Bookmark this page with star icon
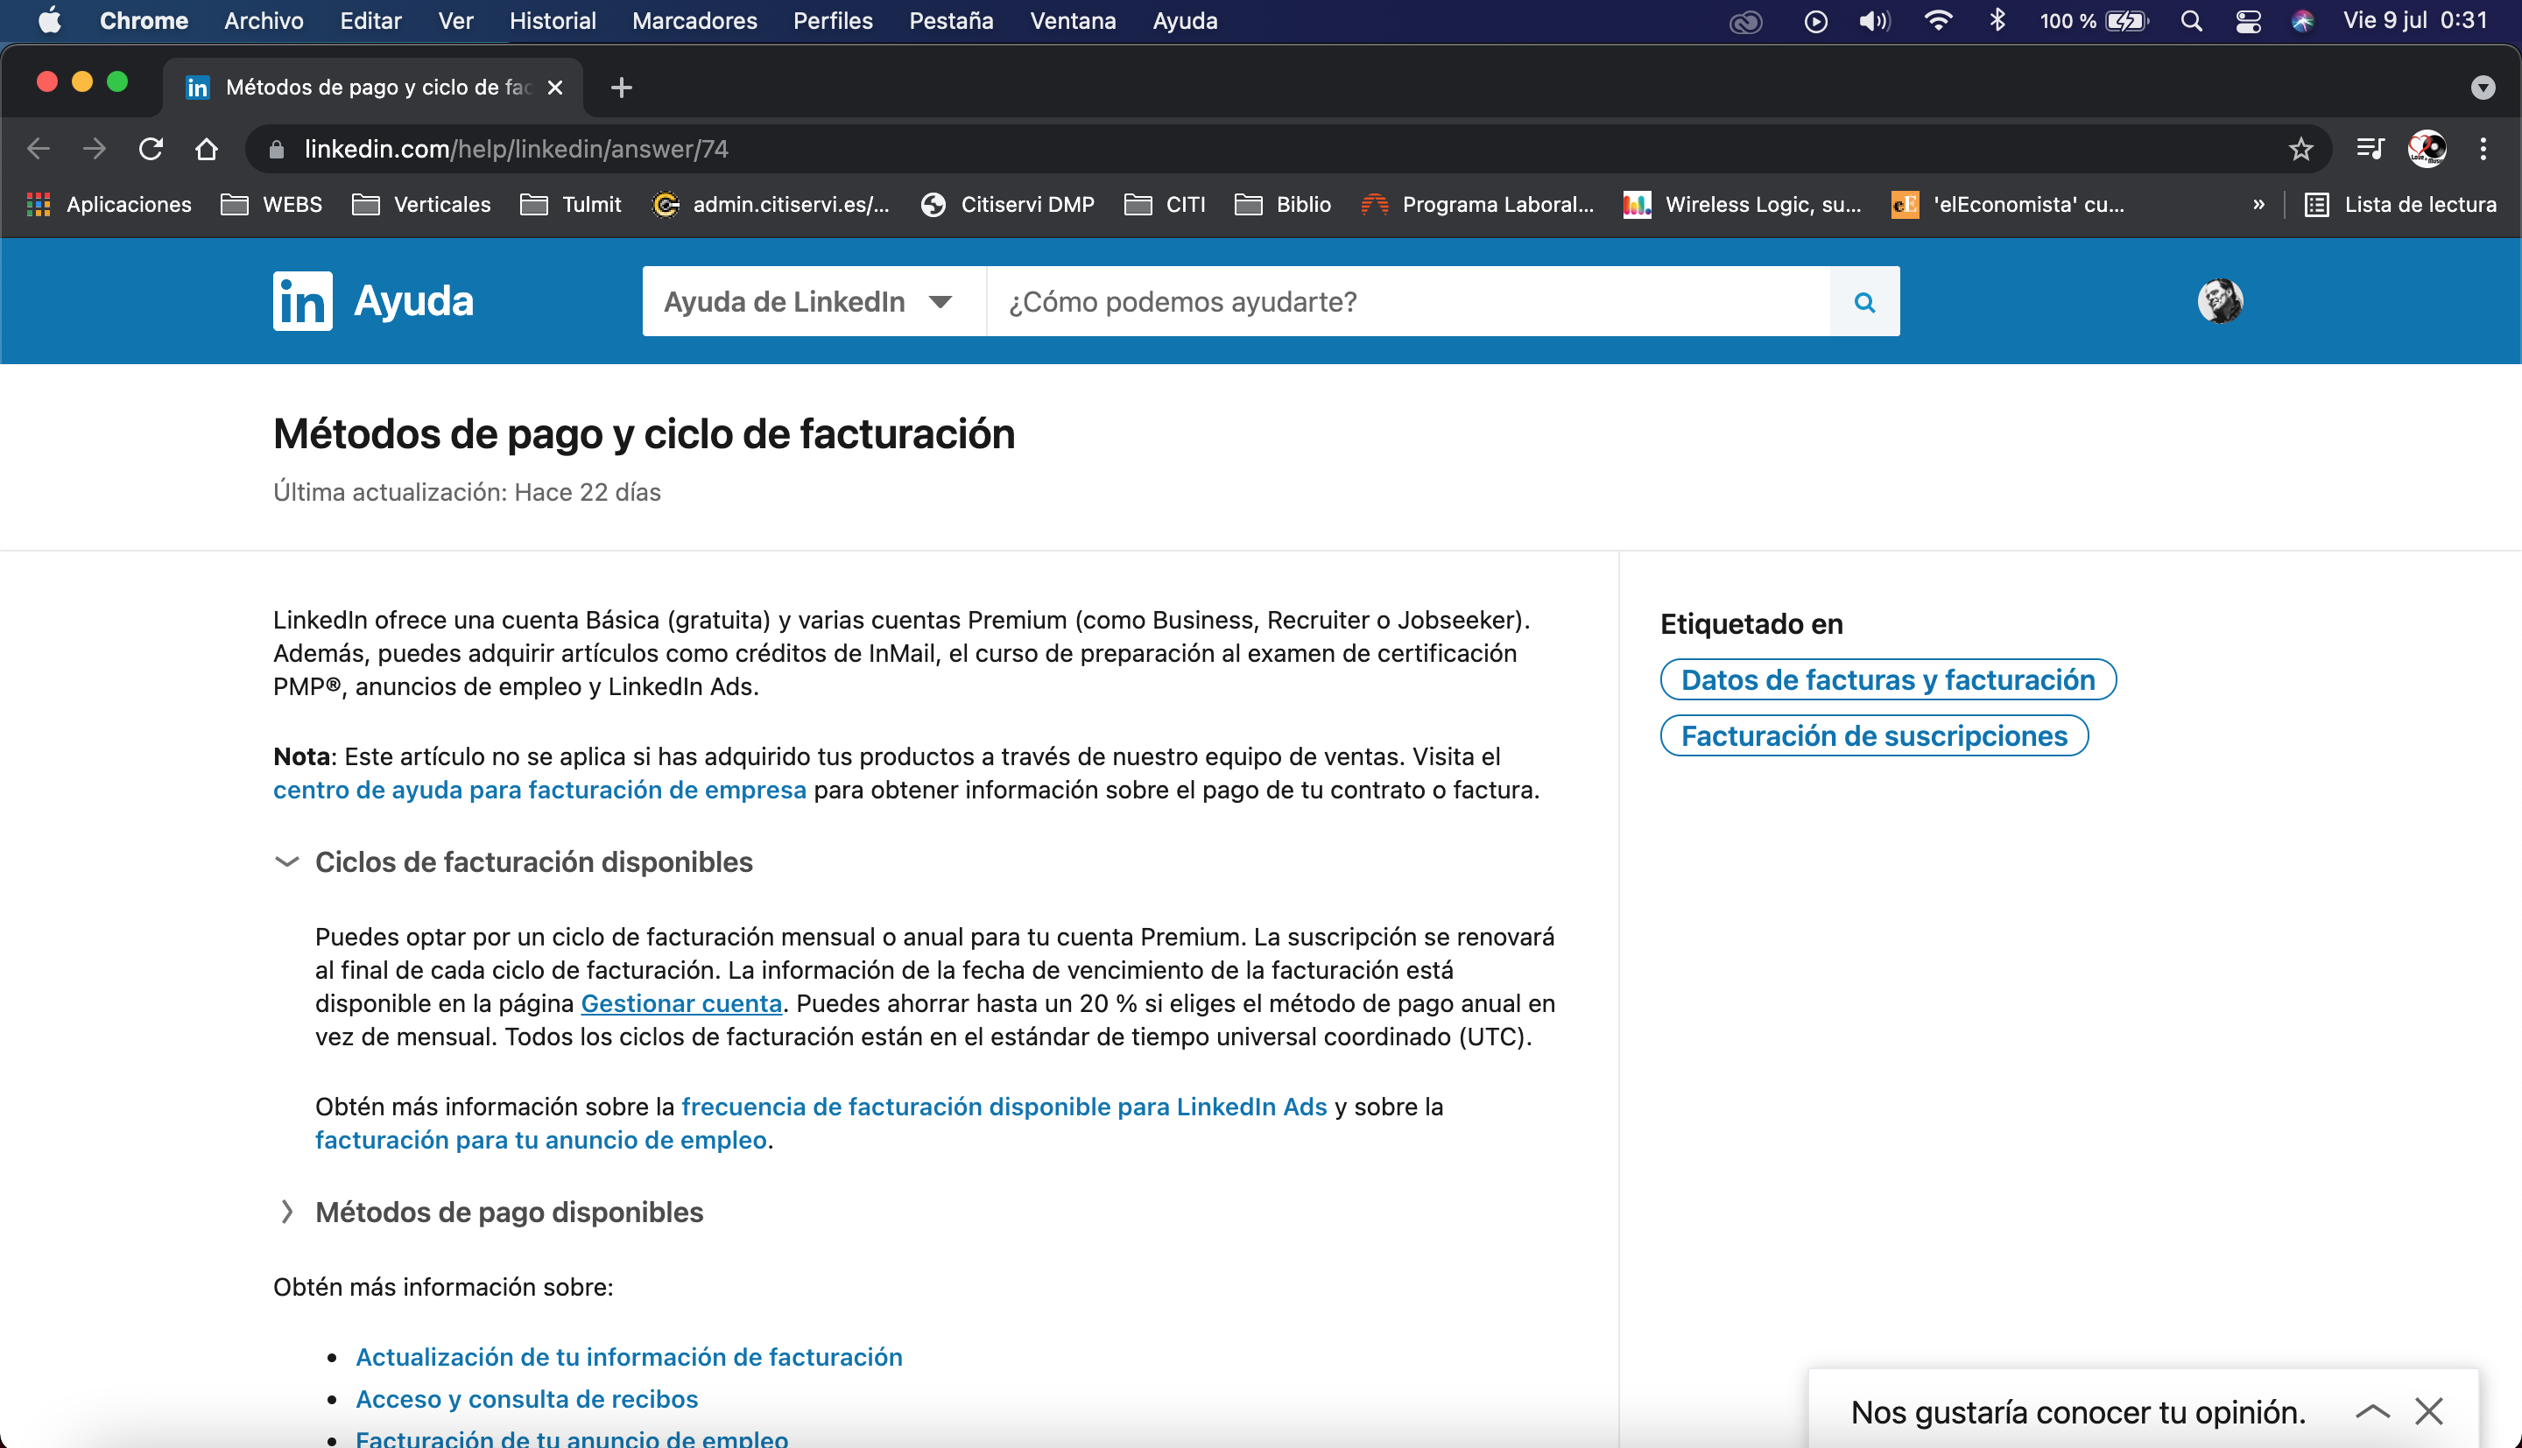 (2300, 149)
